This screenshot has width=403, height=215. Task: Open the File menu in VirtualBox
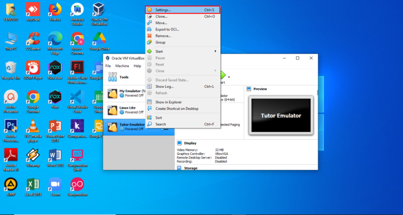[108, 66]
